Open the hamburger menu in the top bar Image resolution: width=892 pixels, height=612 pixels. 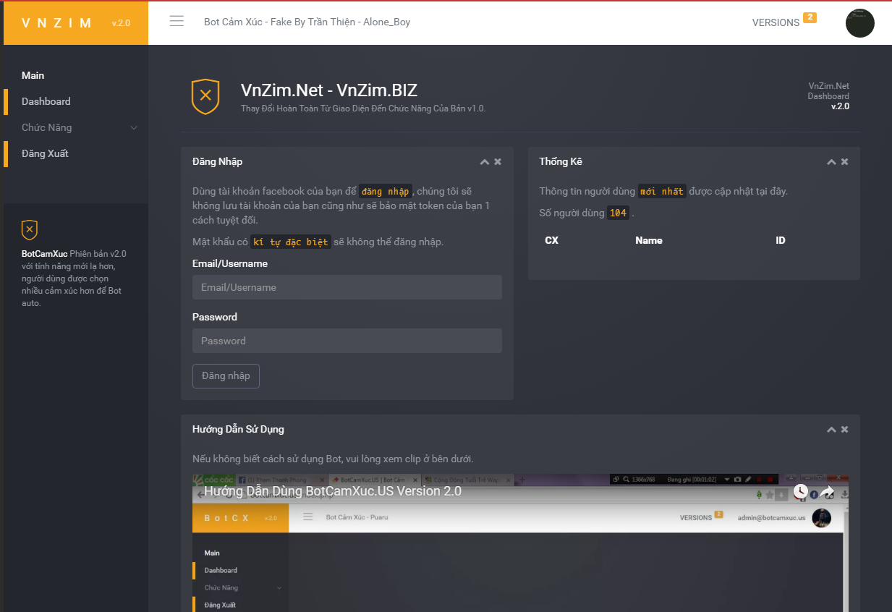pos(177,21)
